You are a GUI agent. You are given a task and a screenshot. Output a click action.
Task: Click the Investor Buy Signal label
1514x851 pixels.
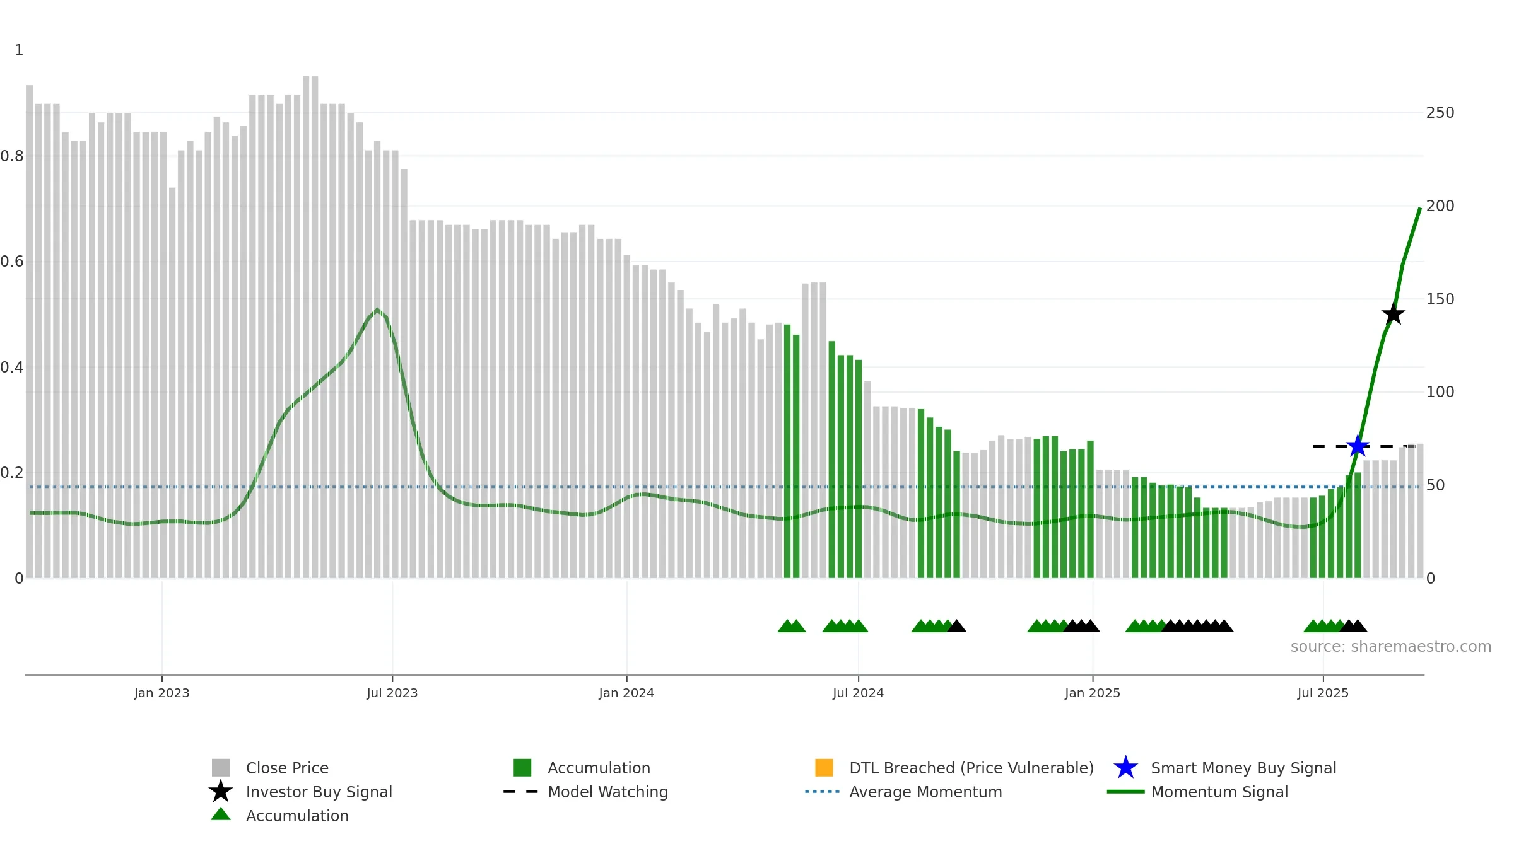(319, 792)
